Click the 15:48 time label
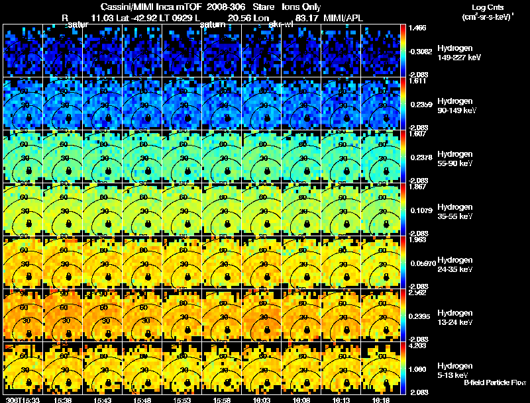530x403 pixels. click(142, 400)
